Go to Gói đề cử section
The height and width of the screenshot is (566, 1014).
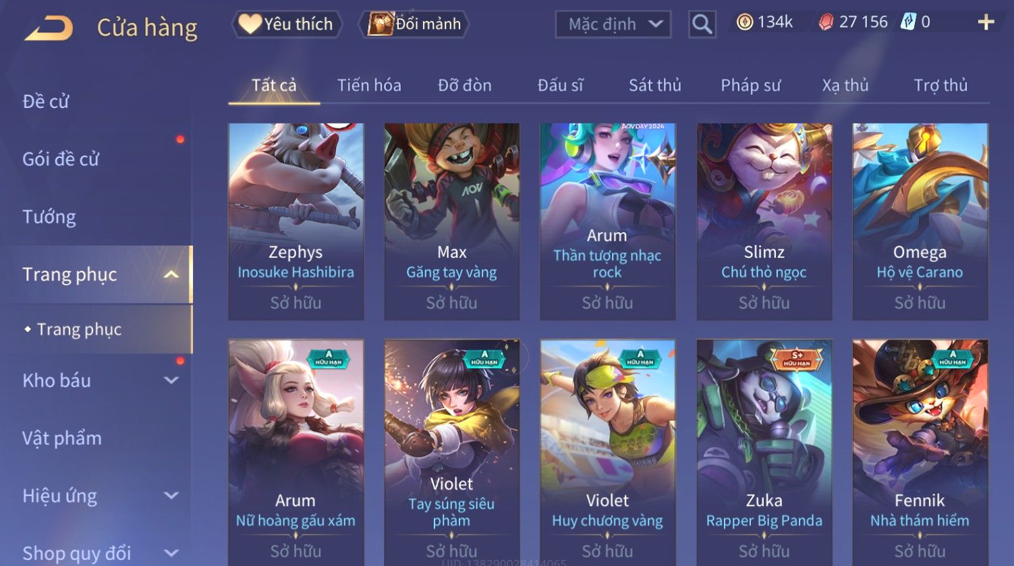pyautogui.click(x=61, y=159)
